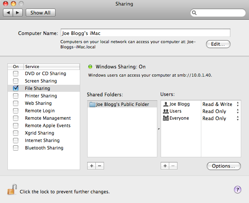Click the magnifying glass search icon
Screen dimensions: 249x203
click(194, 13)
